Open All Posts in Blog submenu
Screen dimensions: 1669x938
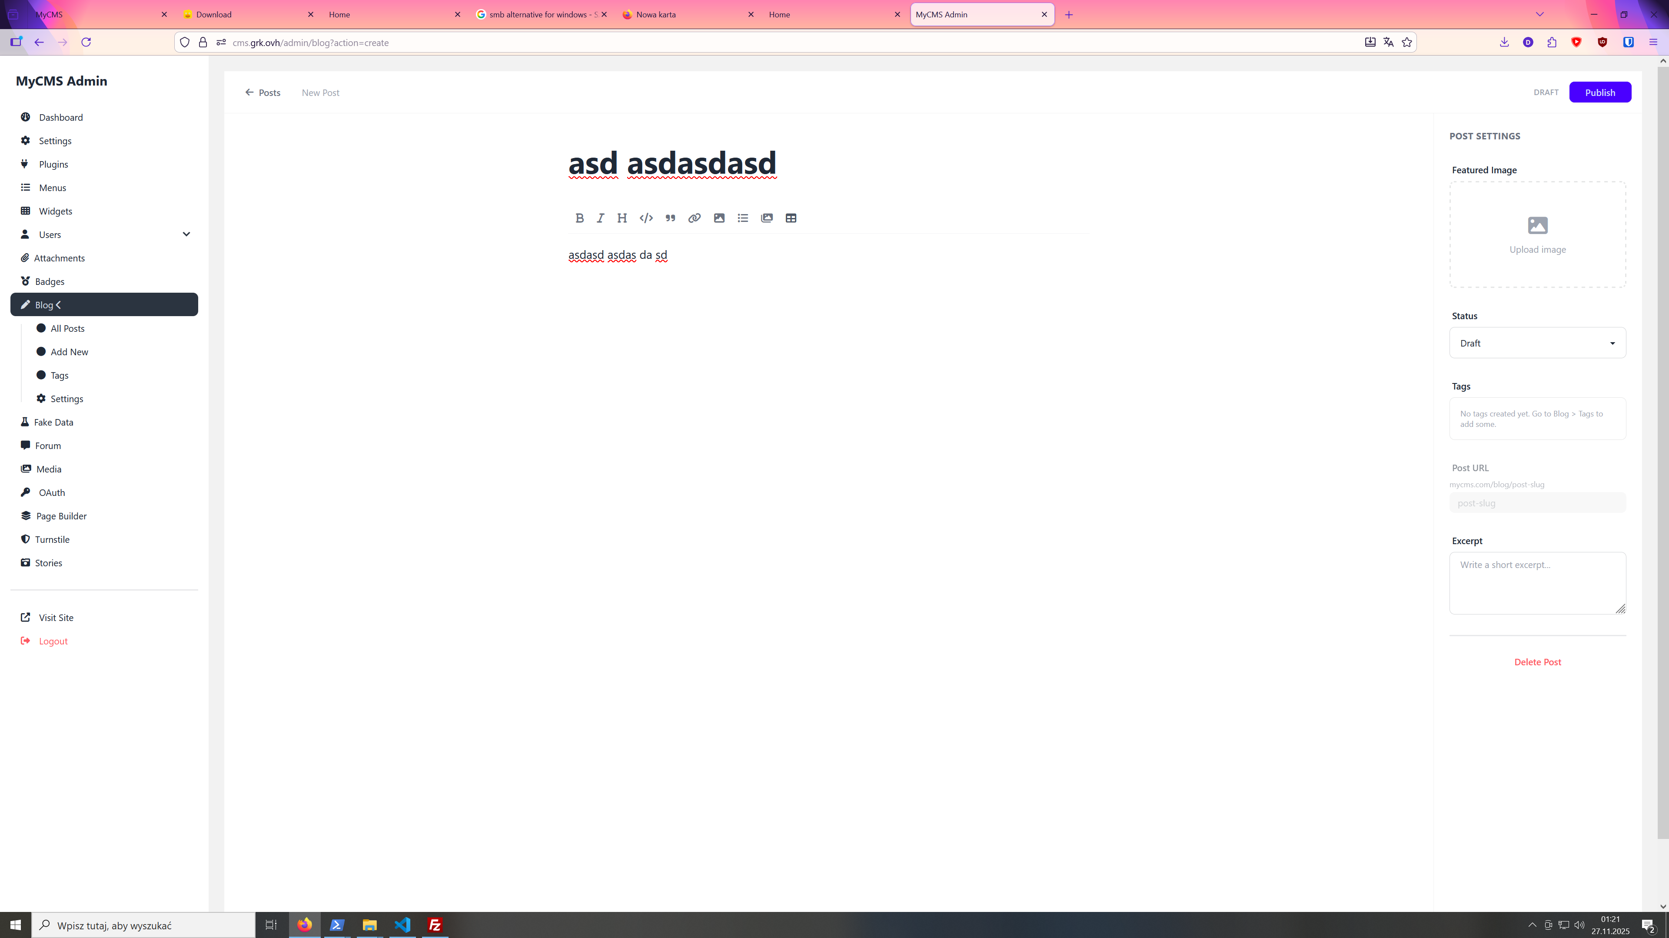67,328
